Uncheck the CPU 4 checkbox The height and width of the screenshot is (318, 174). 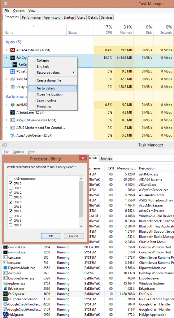(11, 202)
